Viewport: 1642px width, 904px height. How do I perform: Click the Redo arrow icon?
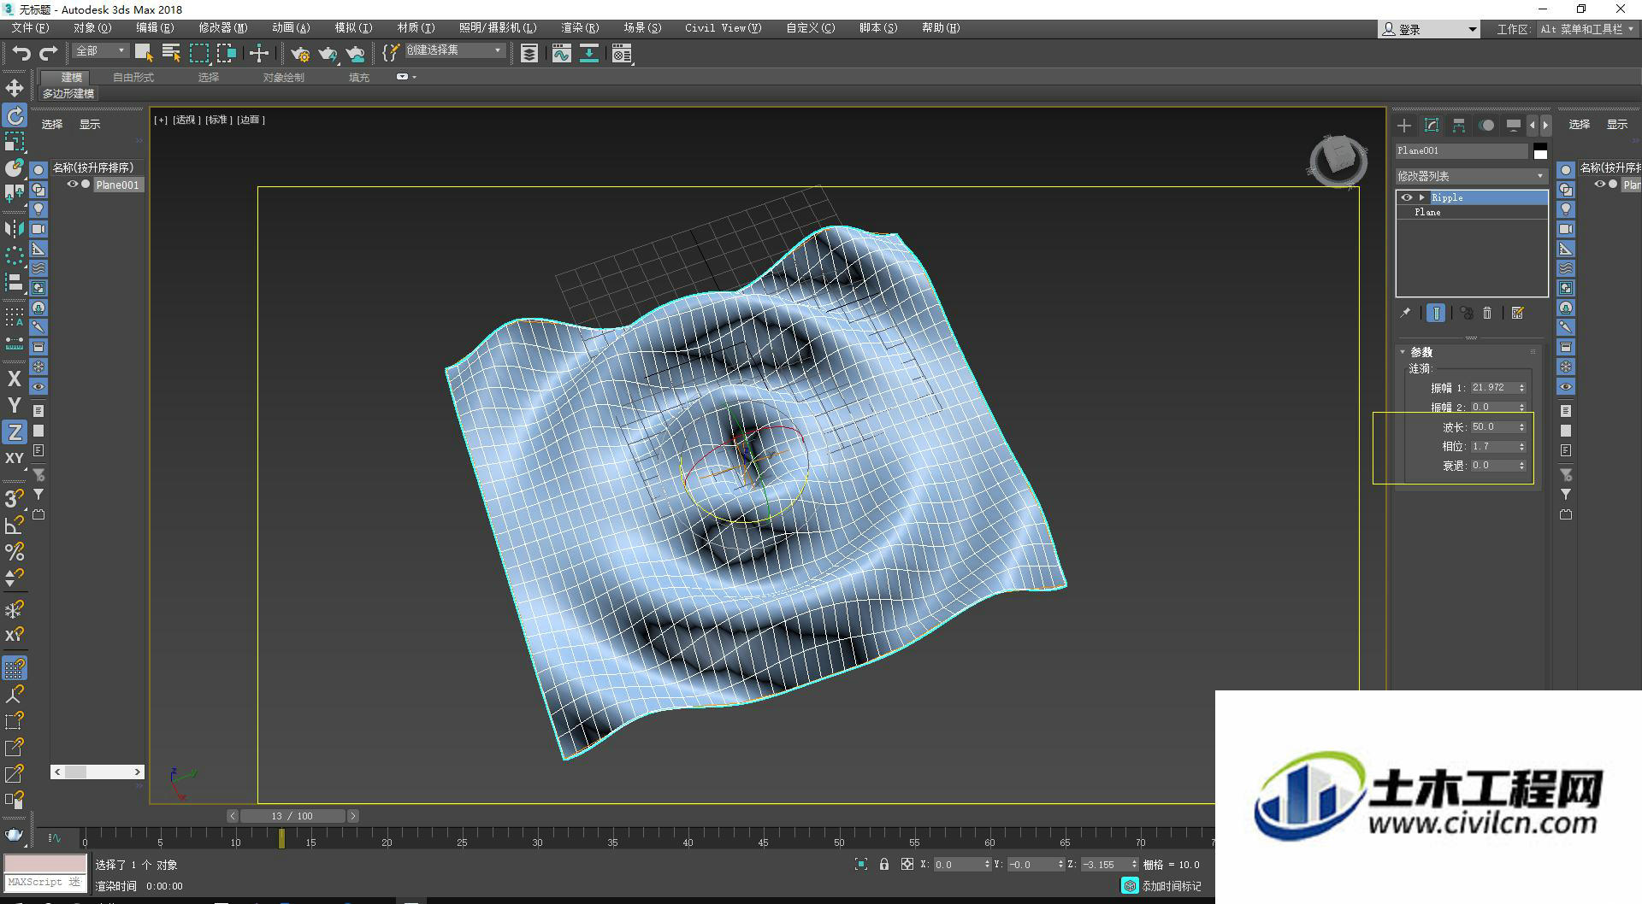49,54
